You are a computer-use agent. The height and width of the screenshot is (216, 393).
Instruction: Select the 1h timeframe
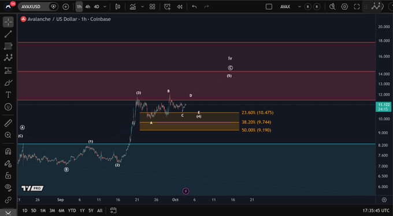point(79,7)
